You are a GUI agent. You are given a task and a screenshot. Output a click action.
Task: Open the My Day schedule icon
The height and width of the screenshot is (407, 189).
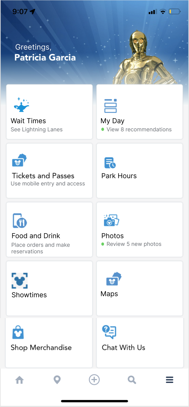(110, 106)
